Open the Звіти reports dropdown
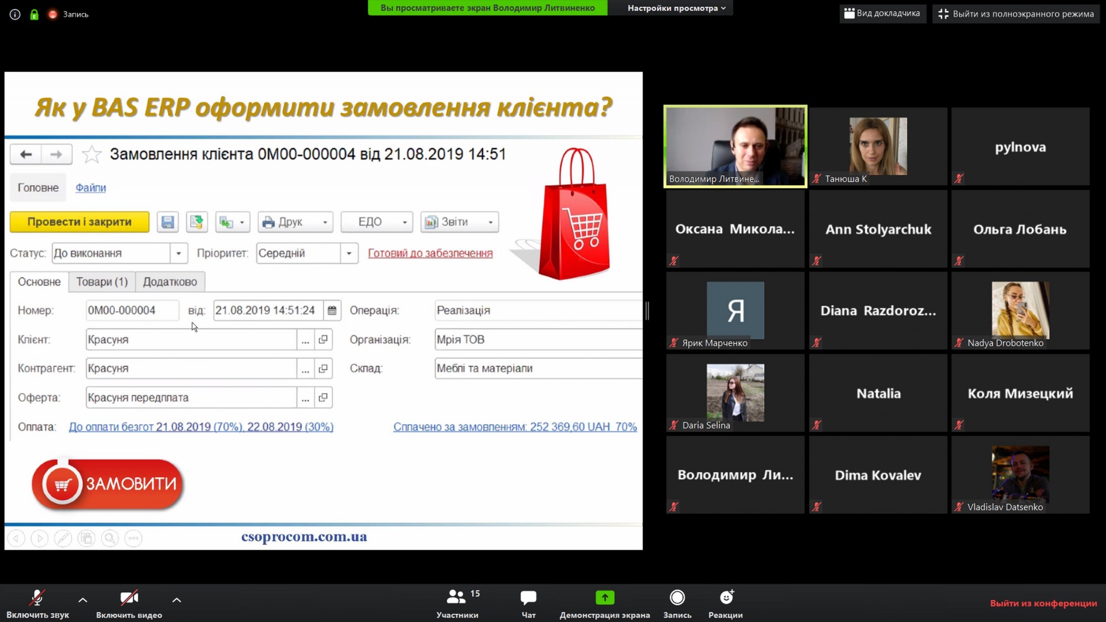 pyautogui.click(x=460, y=222)
